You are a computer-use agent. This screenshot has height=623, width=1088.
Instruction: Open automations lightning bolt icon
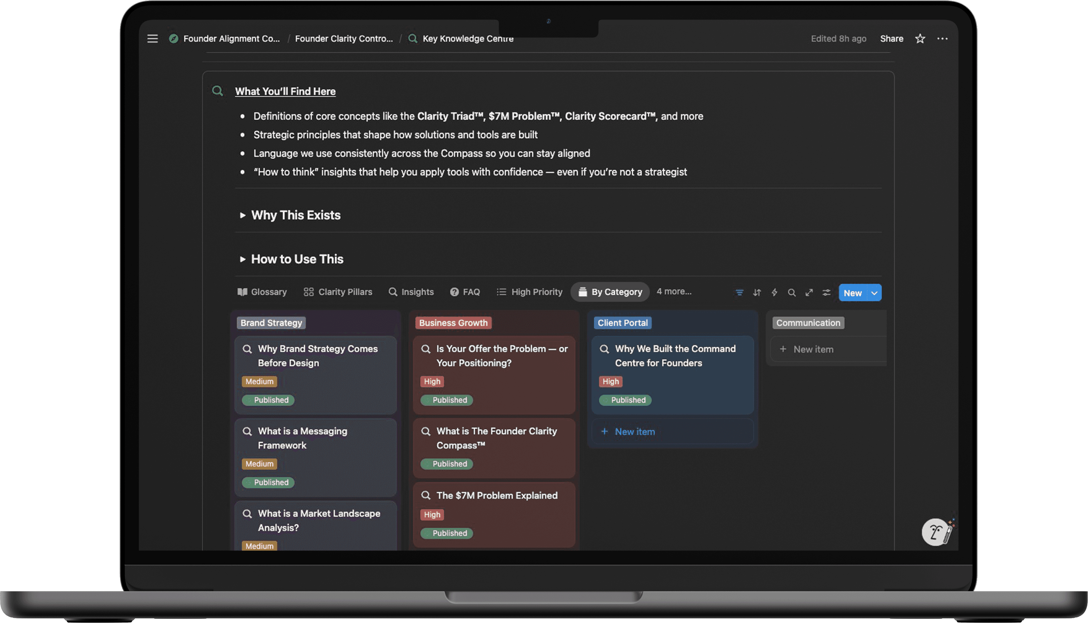click(774, 293)
